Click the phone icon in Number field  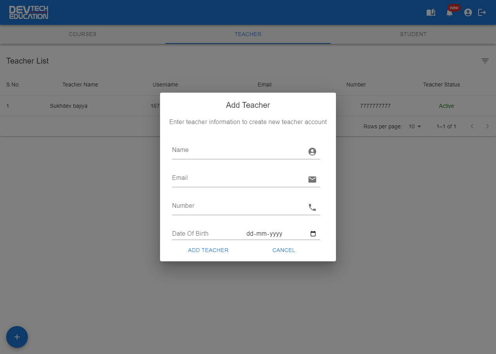312,207
